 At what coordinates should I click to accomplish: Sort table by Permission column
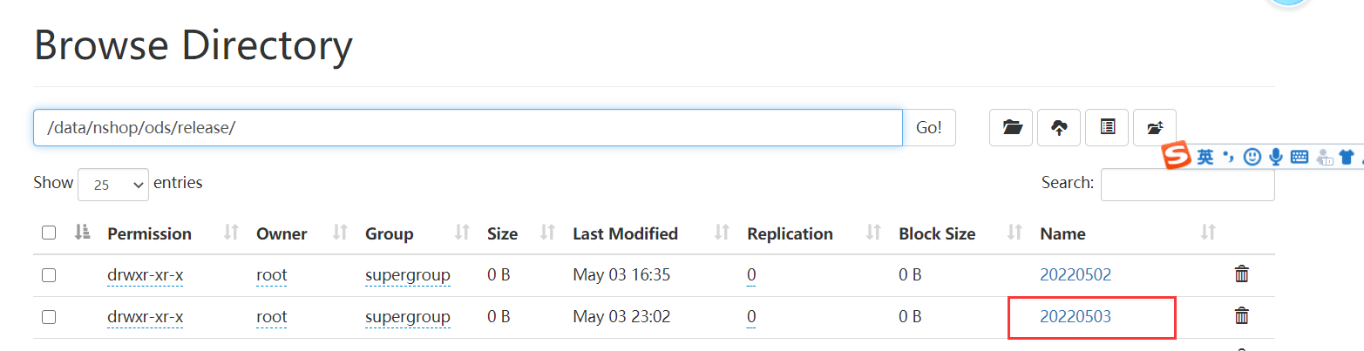[149, 233]
